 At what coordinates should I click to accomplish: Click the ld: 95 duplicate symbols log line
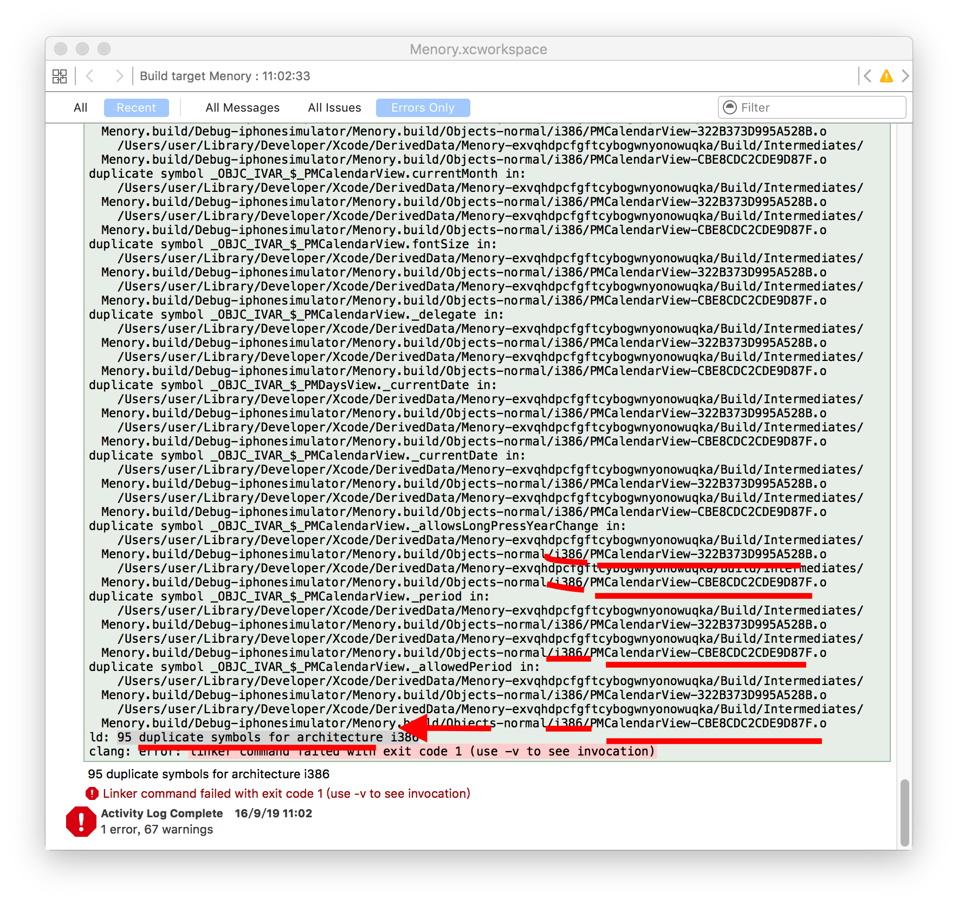254,737
